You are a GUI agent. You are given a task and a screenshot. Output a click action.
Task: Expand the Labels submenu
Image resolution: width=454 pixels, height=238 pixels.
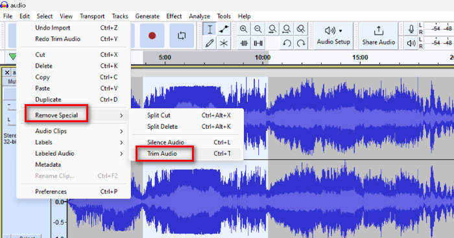pos(74,142)
